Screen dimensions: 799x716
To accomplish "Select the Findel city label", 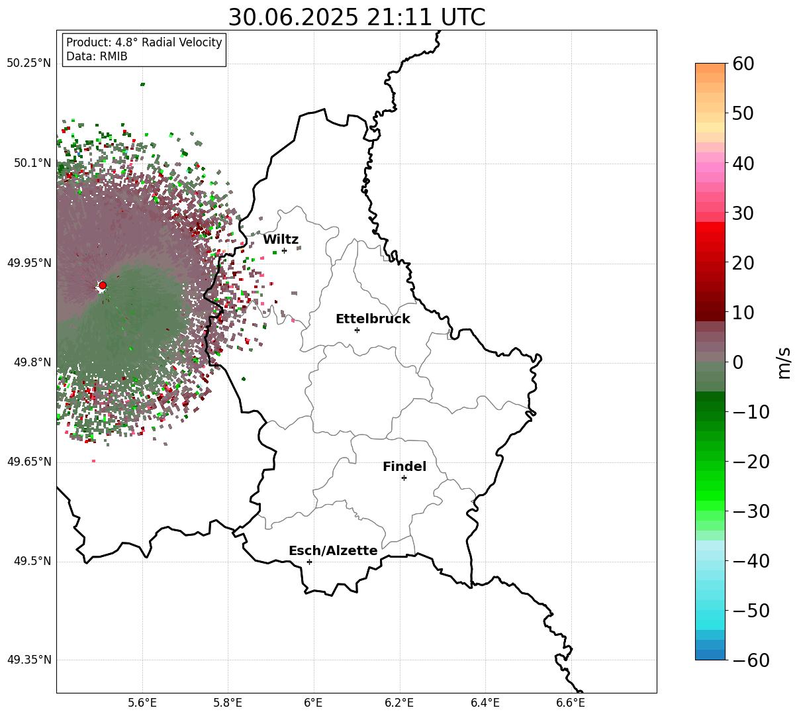I will click(x=404, y=467).
